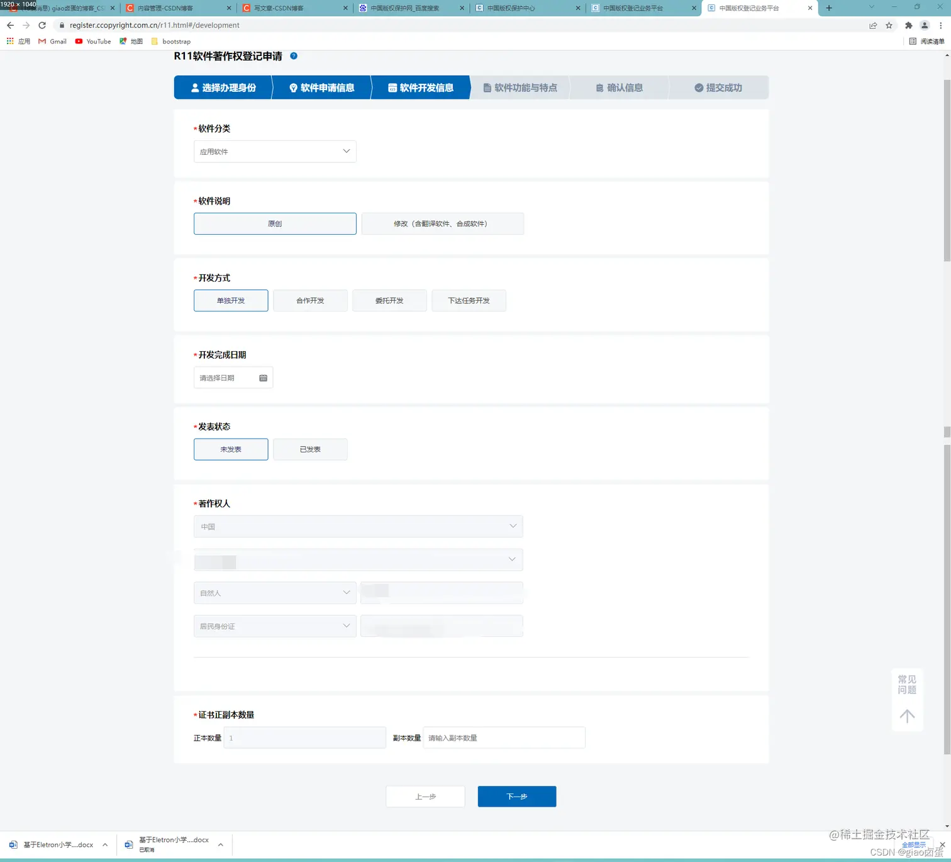
Task: Go to the 软件功能与特点 step
Action: 520,87
